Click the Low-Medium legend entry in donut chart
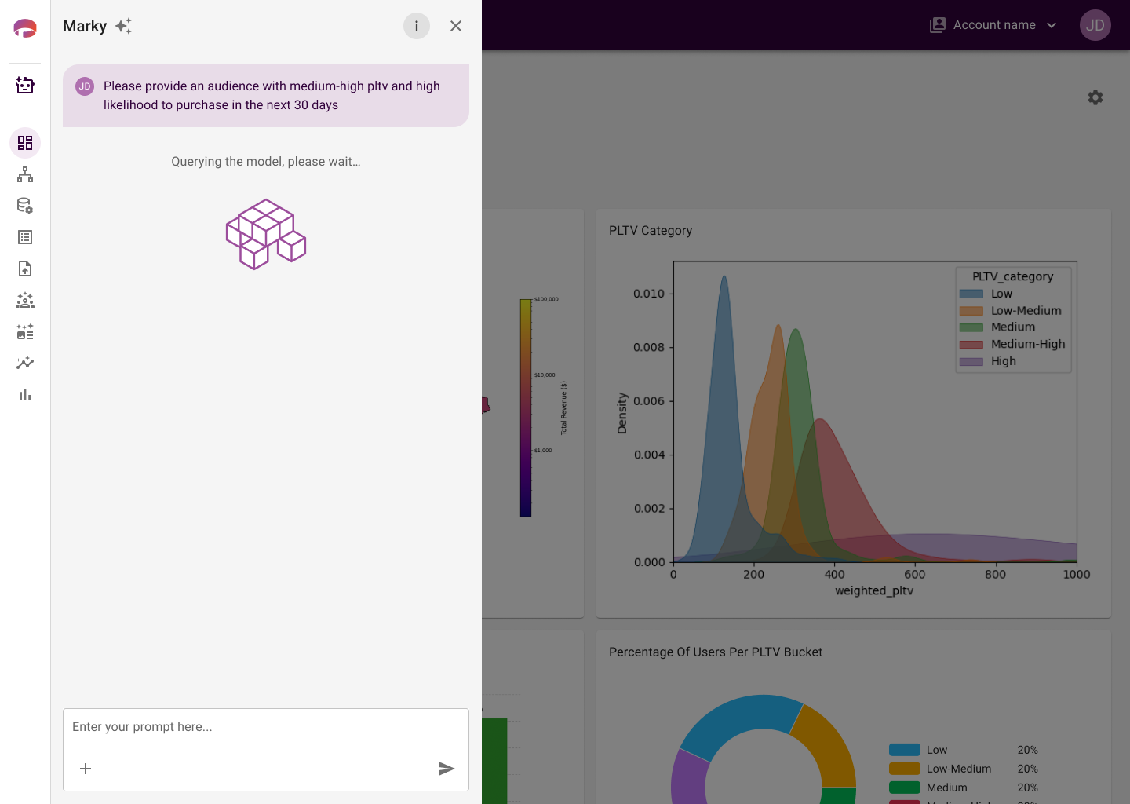Image resolution: width=1130 pixels, height=804 pixels. coord(959,769)
